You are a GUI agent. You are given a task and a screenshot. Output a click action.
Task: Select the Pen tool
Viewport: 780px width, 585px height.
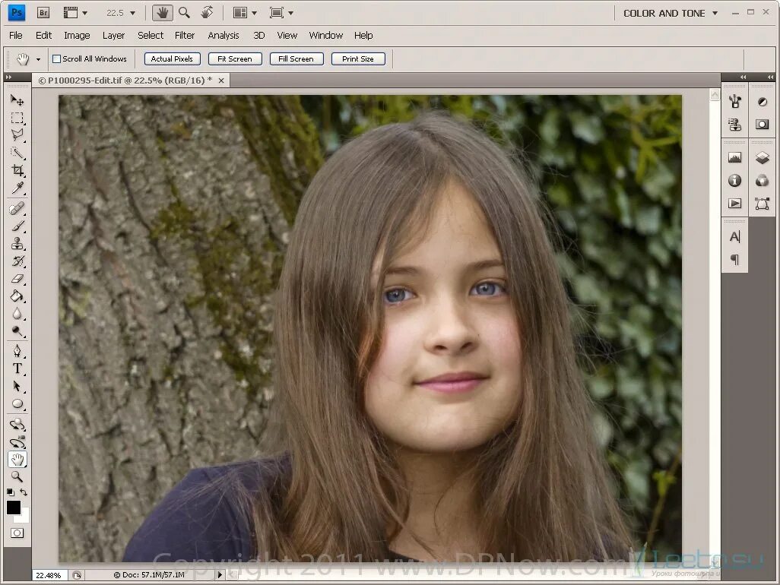point(17,351)
